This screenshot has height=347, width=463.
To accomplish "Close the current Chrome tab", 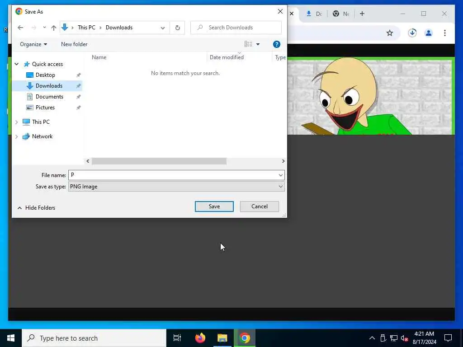I will pos(292,14).
